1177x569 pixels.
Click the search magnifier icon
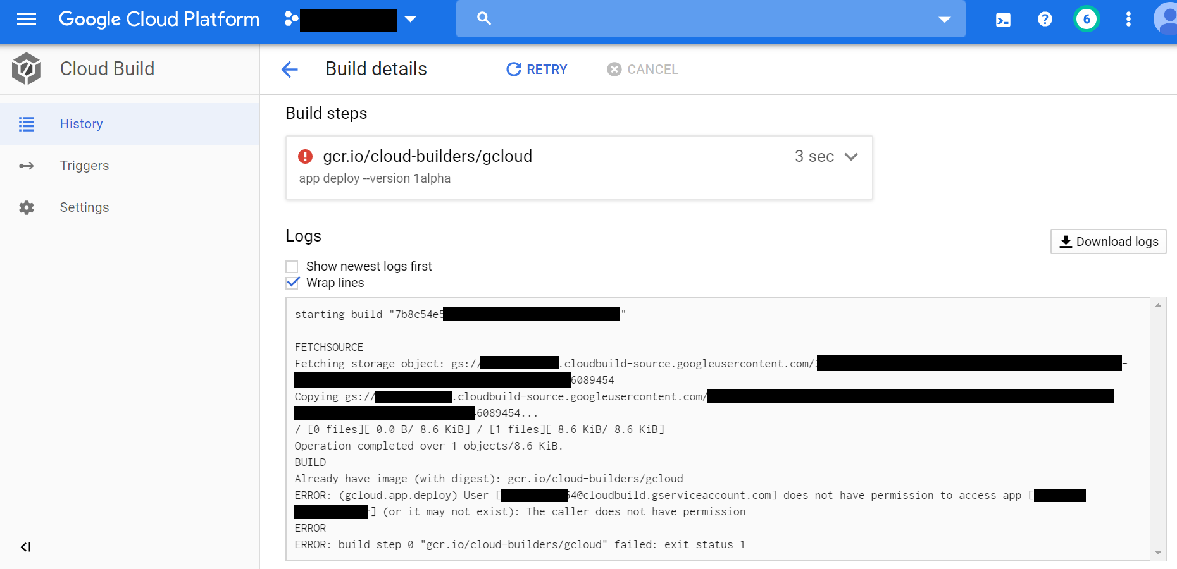point(484,18)
